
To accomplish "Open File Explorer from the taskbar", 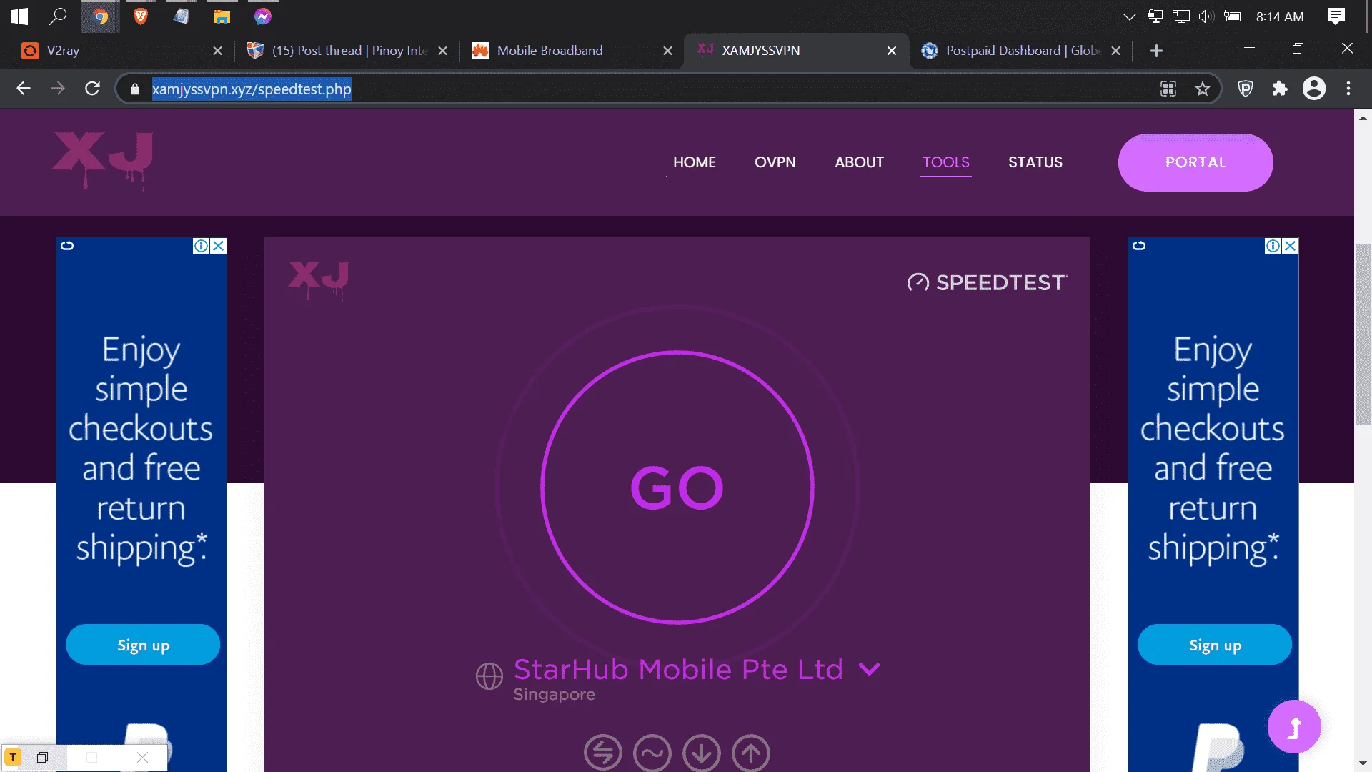I will (x=222, y=16).
